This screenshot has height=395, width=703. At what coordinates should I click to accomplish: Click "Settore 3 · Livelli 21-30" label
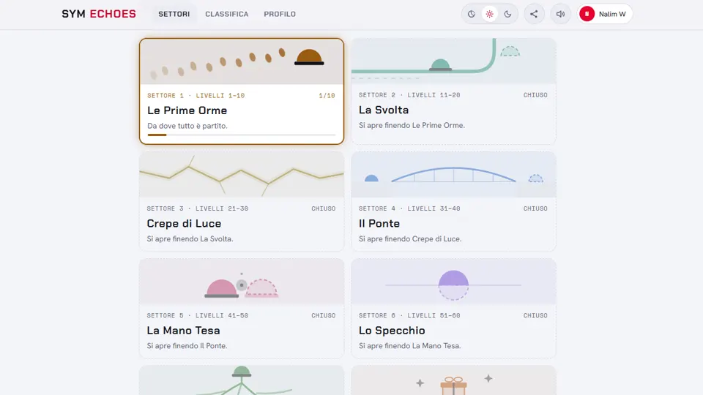tap(197, 208)
